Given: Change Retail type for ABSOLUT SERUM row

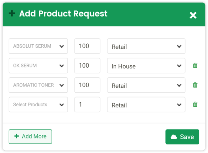Looking at the screenshot, I should coord(146,46).
